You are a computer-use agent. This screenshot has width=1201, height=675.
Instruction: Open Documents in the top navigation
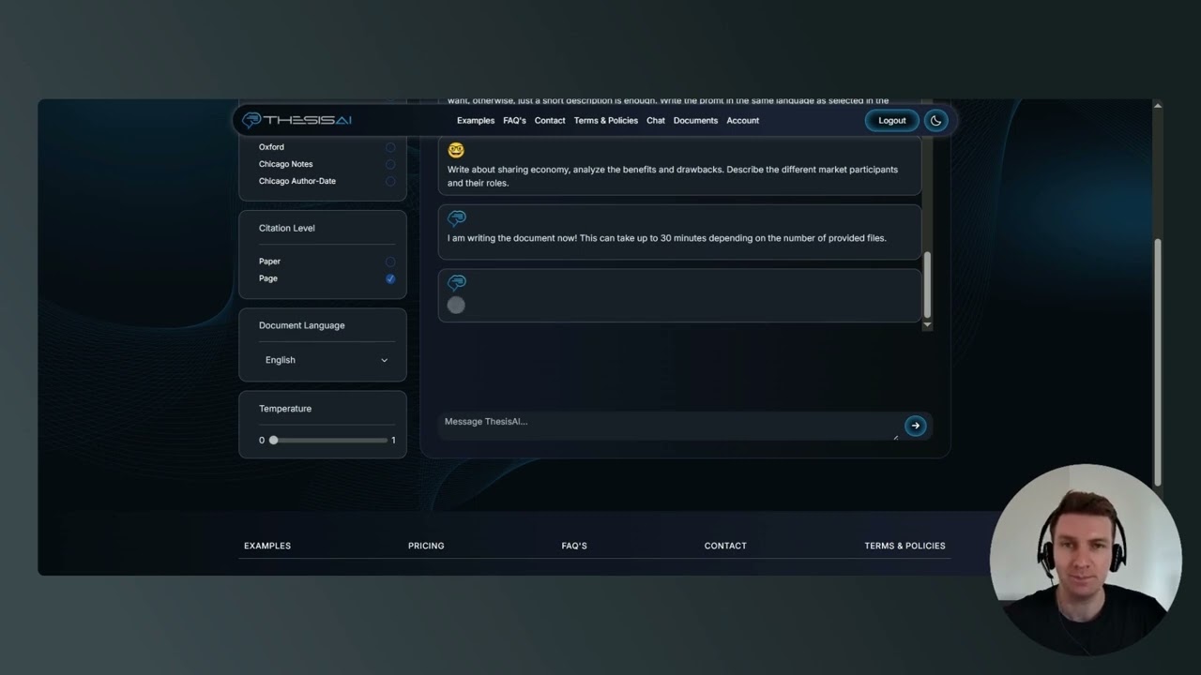click(695, 120)
